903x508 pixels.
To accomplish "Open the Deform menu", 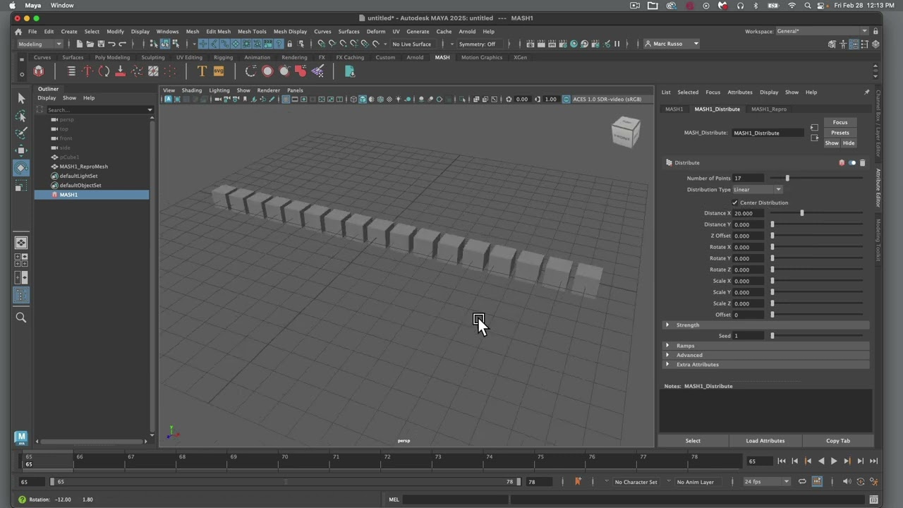I will pos(376,31).
